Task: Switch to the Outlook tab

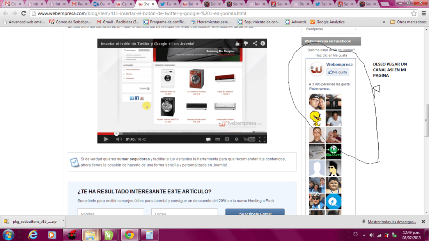Action: click(x=101, y=4)
